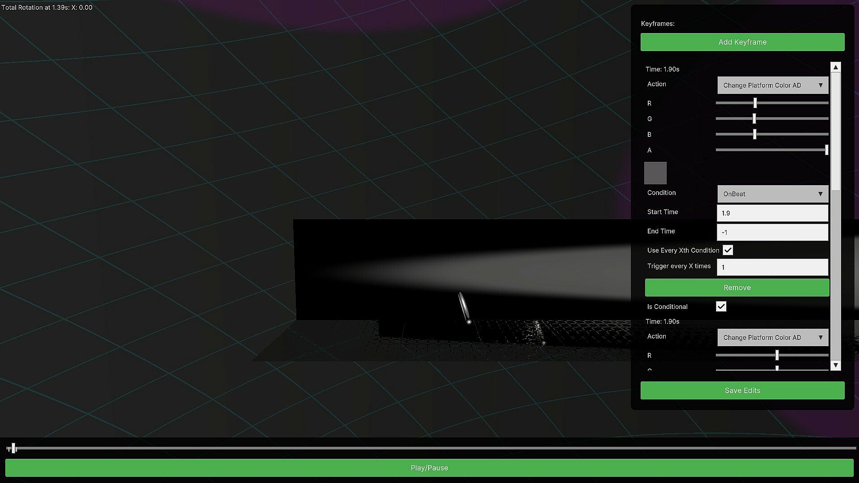The image size is (859, 483).
Task: Toggle Use Every Xth Condition checkbox
Action: 728,250
